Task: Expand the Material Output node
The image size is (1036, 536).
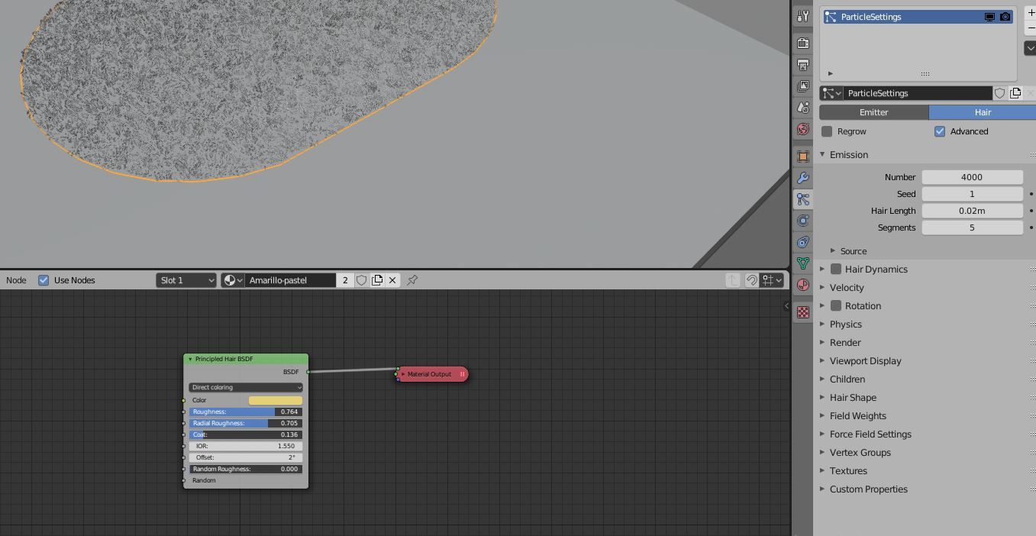Action: [x=403, y=374]
